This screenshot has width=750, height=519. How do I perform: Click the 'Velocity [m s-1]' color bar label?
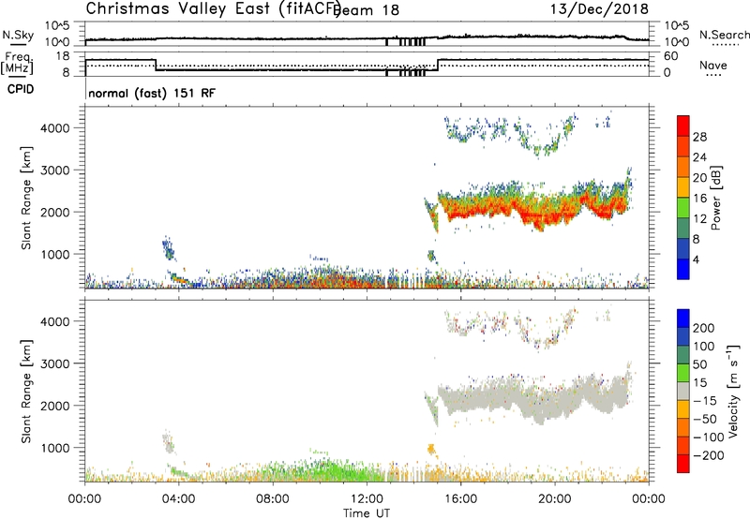[733, 391]
